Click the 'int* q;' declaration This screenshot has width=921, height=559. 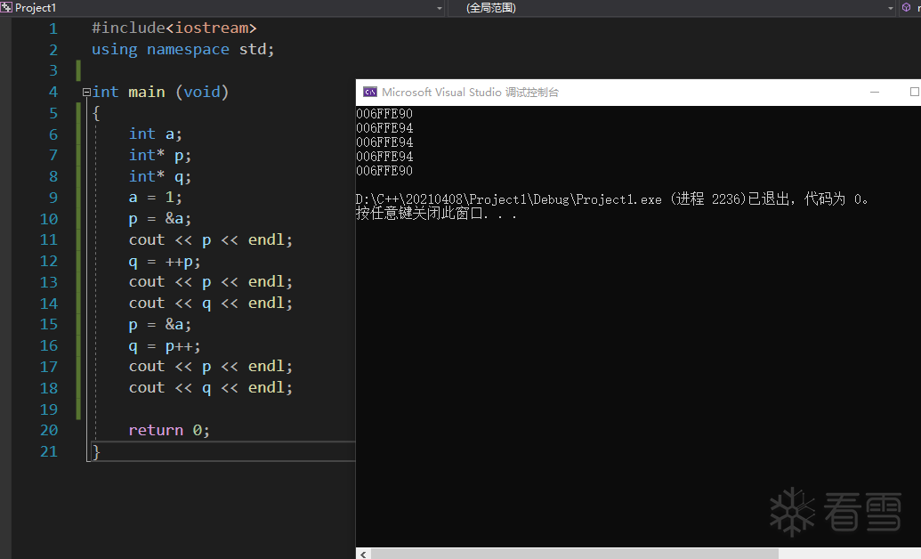(x=160, y=176)
